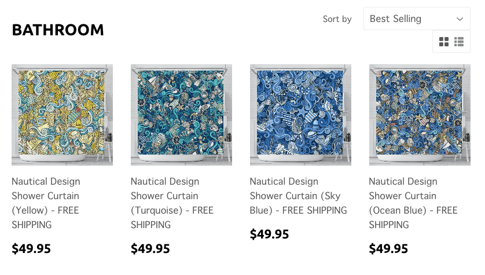Select the Best Selling text in sort box
The image size is (485, 275).
[x=395, y=19]
